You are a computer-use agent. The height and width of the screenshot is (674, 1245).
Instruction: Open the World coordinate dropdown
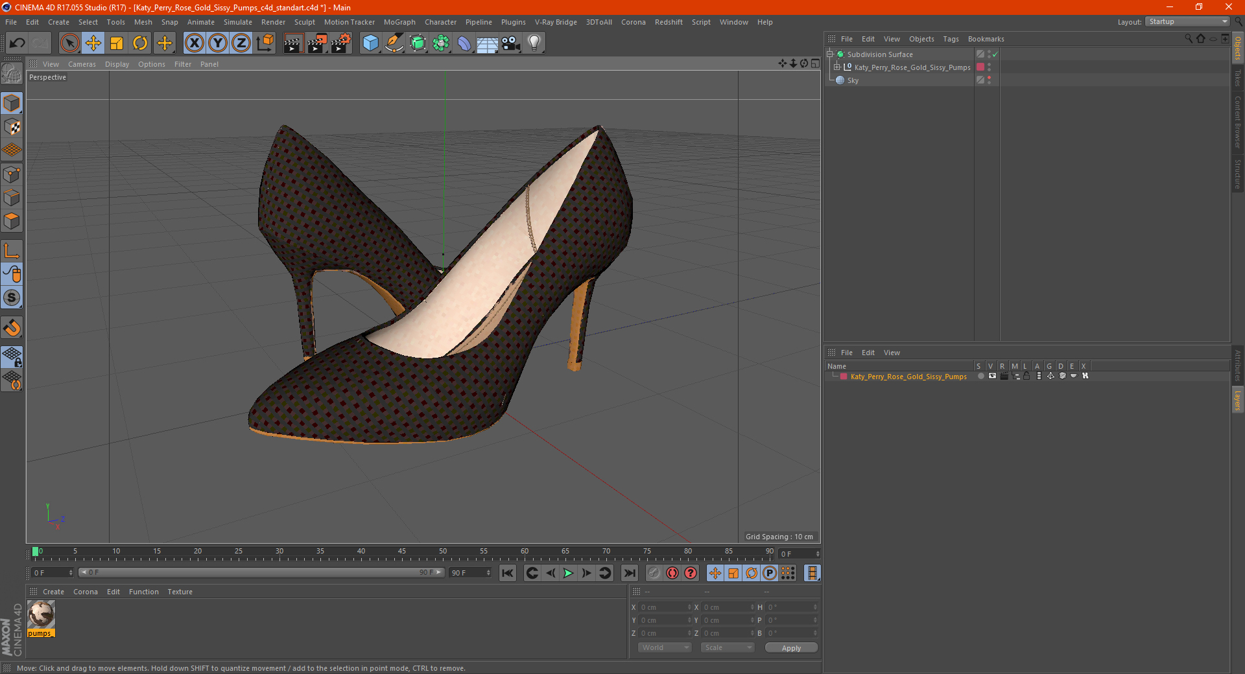point(665,647)
